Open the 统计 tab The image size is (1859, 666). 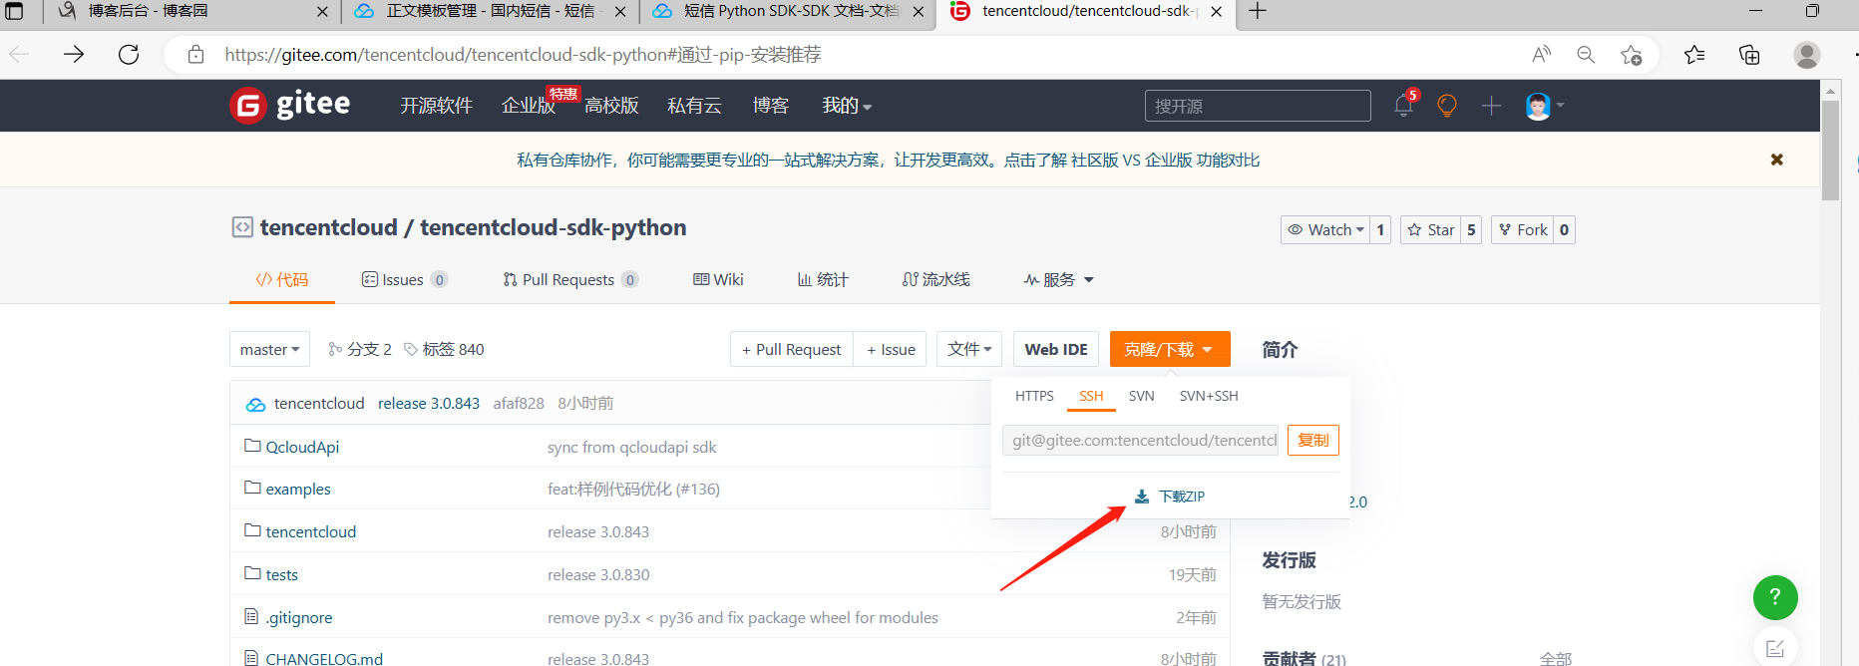tap(823, 280)
